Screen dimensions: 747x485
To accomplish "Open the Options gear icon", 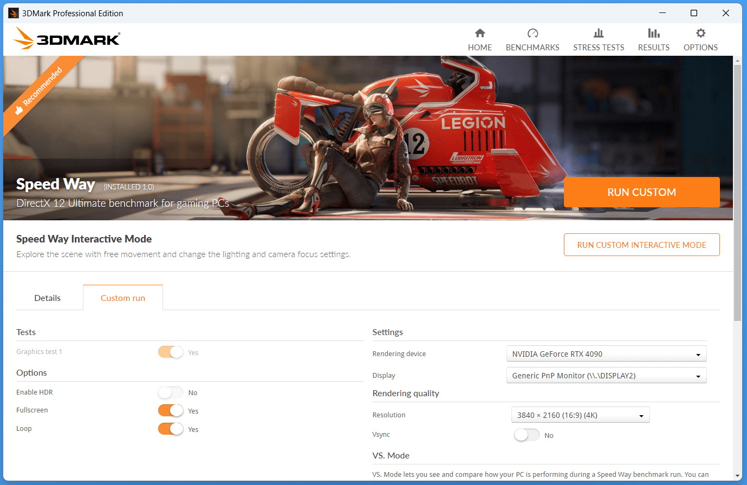I will click(700, 33).
